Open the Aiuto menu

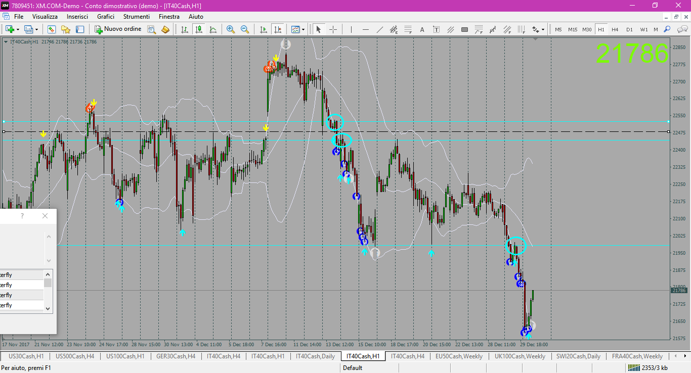click(196, 17)
